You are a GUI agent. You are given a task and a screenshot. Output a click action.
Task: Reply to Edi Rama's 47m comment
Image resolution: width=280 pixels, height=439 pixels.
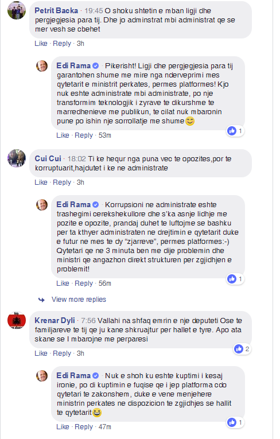[83, 427]
